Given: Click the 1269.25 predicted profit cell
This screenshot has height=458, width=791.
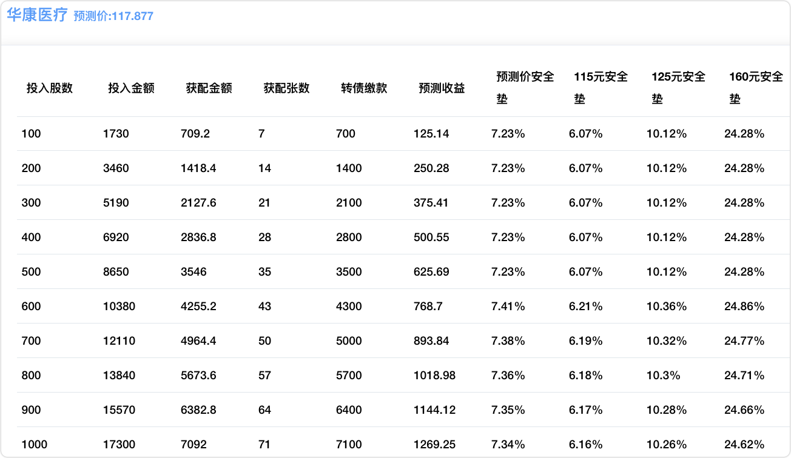Looking at the screenshot, I should [x=434, y=445].
